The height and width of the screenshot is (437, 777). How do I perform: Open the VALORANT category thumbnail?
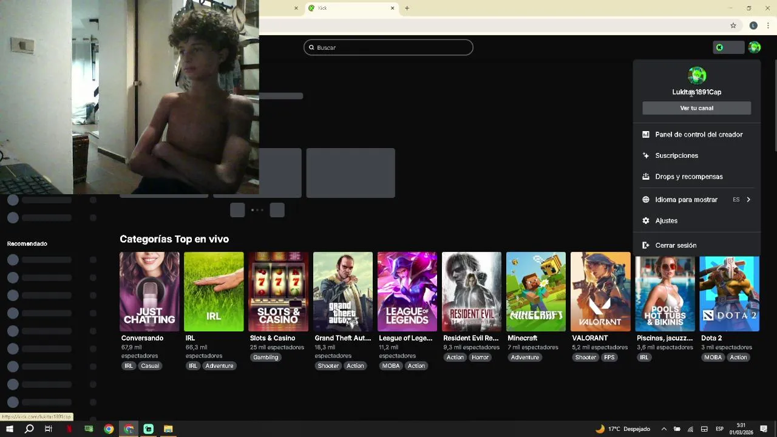[600, 291]
